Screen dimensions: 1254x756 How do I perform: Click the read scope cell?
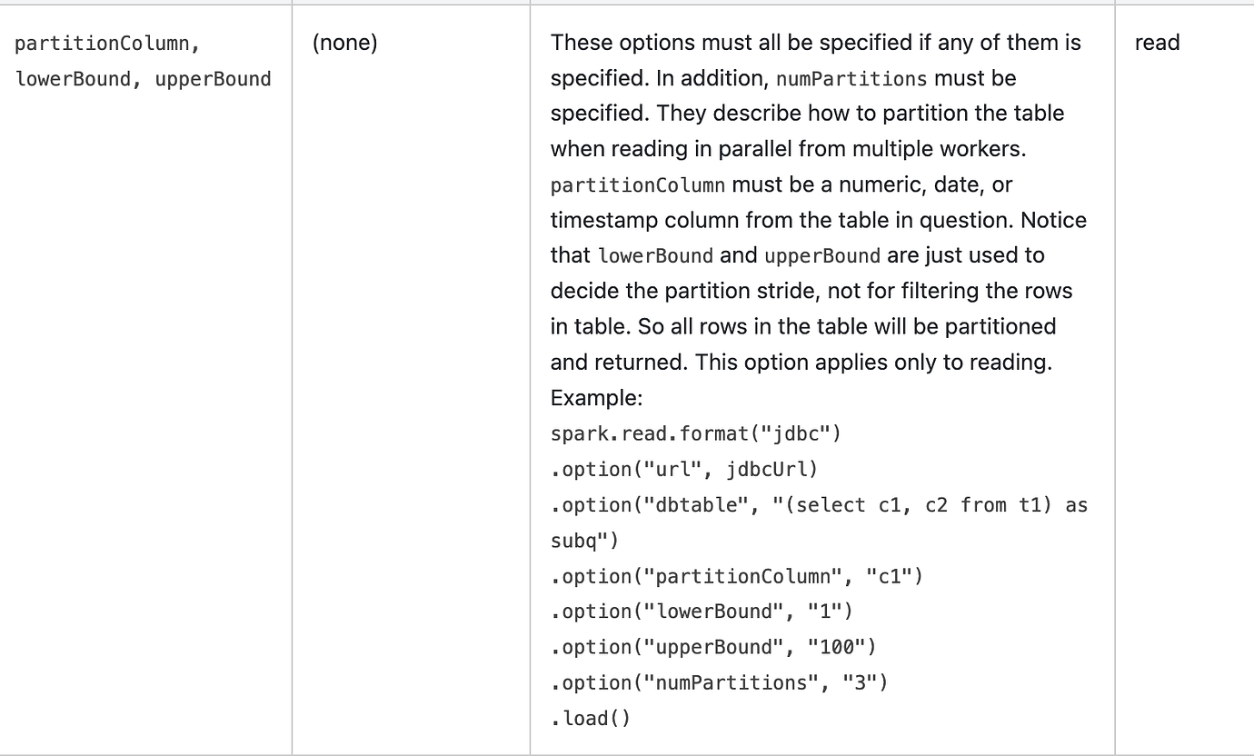click(1157, 43)
